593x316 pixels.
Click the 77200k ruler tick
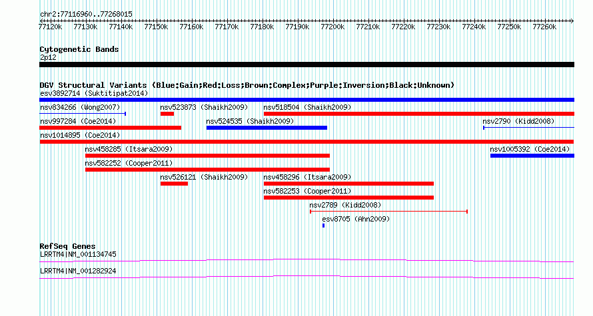(x=332, y=27)
